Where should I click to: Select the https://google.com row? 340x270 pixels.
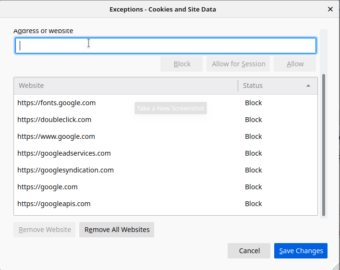click(x=166, y=187)
